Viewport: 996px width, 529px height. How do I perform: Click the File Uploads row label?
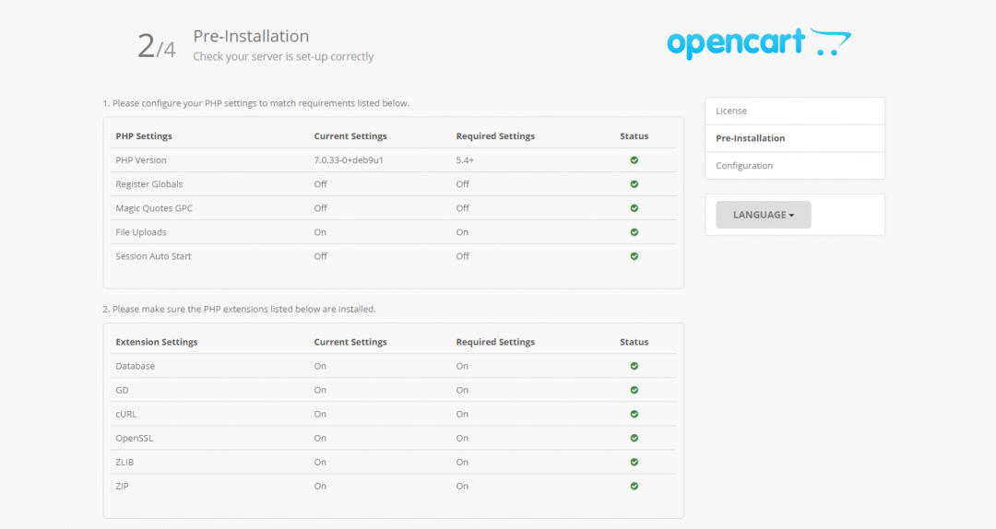tap(141, 232)
